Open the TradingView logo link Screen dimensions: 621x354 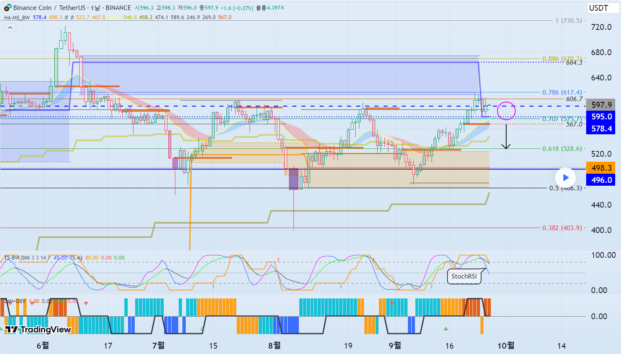coord(38,330)
